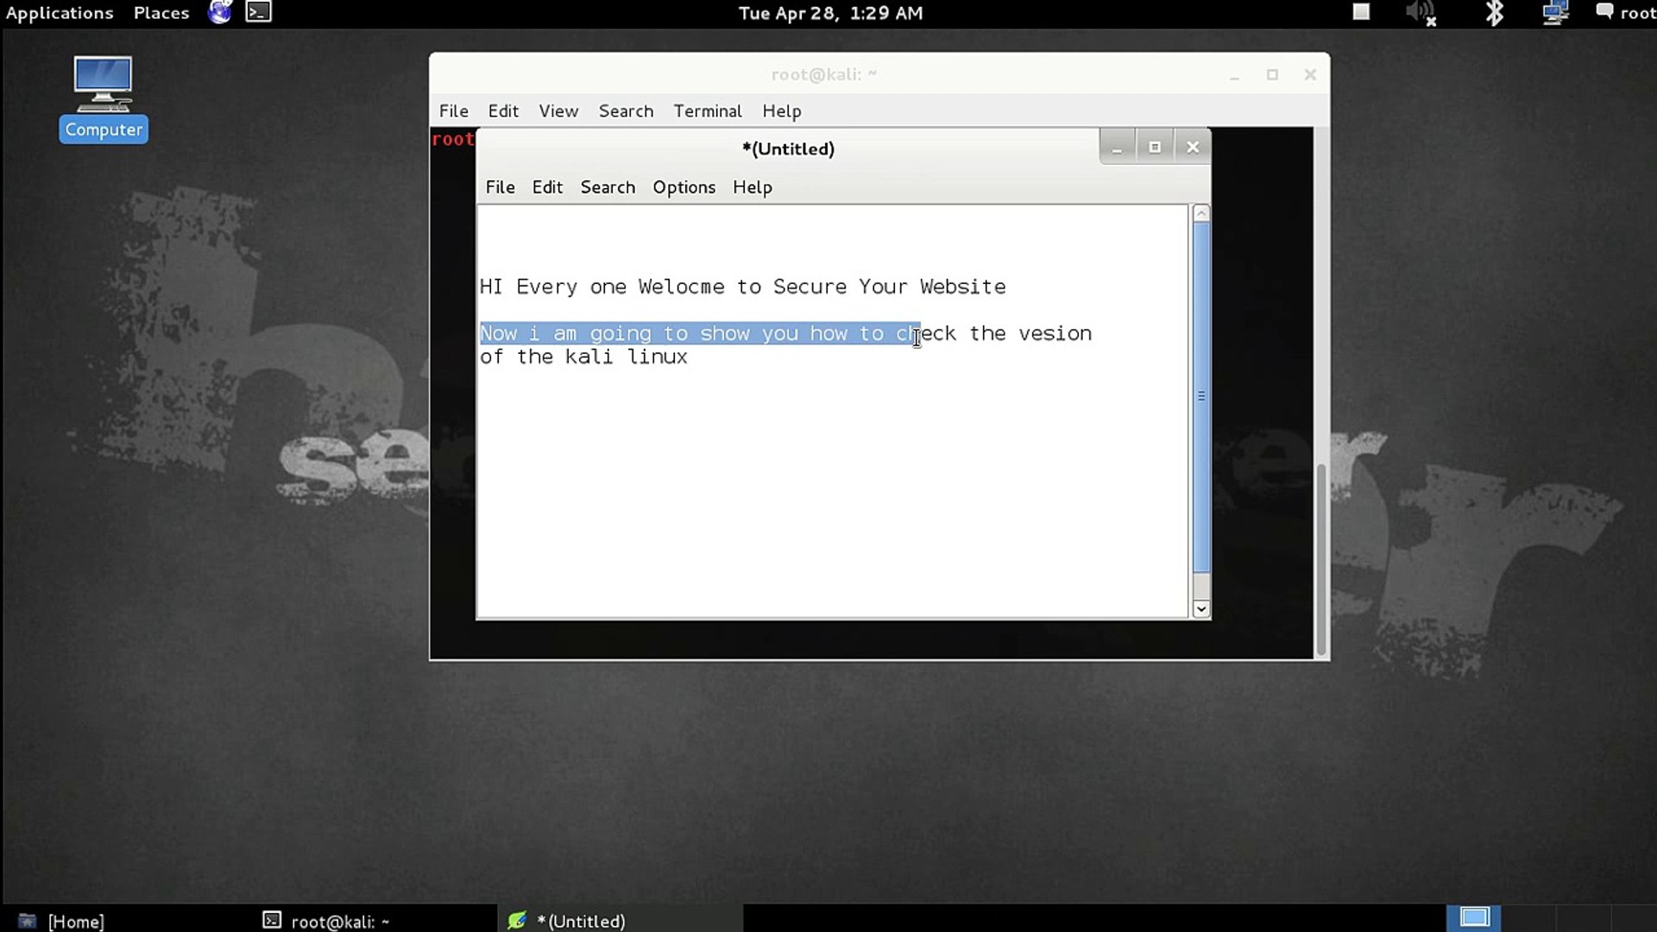Screen dimensions: 1657x932
Task: Open the terminal launcher icon in top panel
Action: point(258,12)
